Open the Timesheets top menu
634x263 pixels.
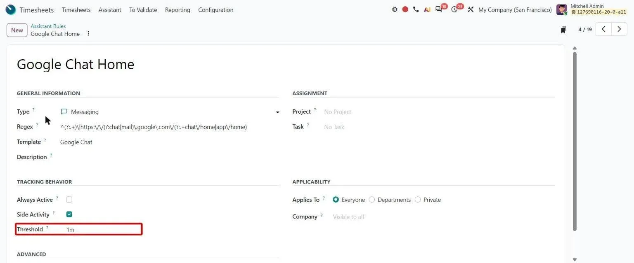[x=76, y=10]
